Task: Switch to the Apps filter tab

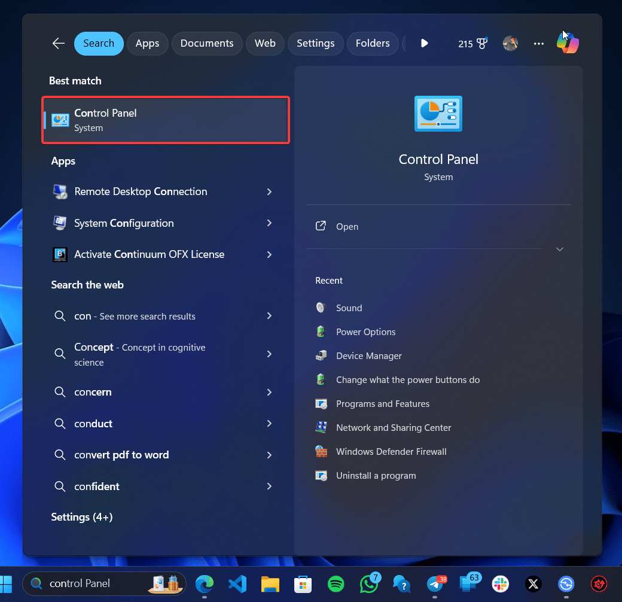Action: [x=147, y=43]
